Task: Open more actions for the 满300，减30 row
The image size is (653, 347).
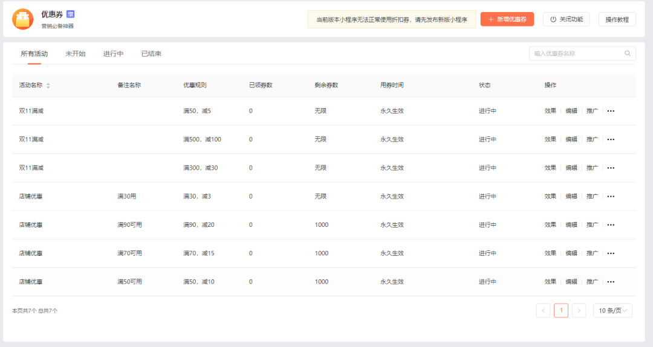Action: click(x=611, y=168)
